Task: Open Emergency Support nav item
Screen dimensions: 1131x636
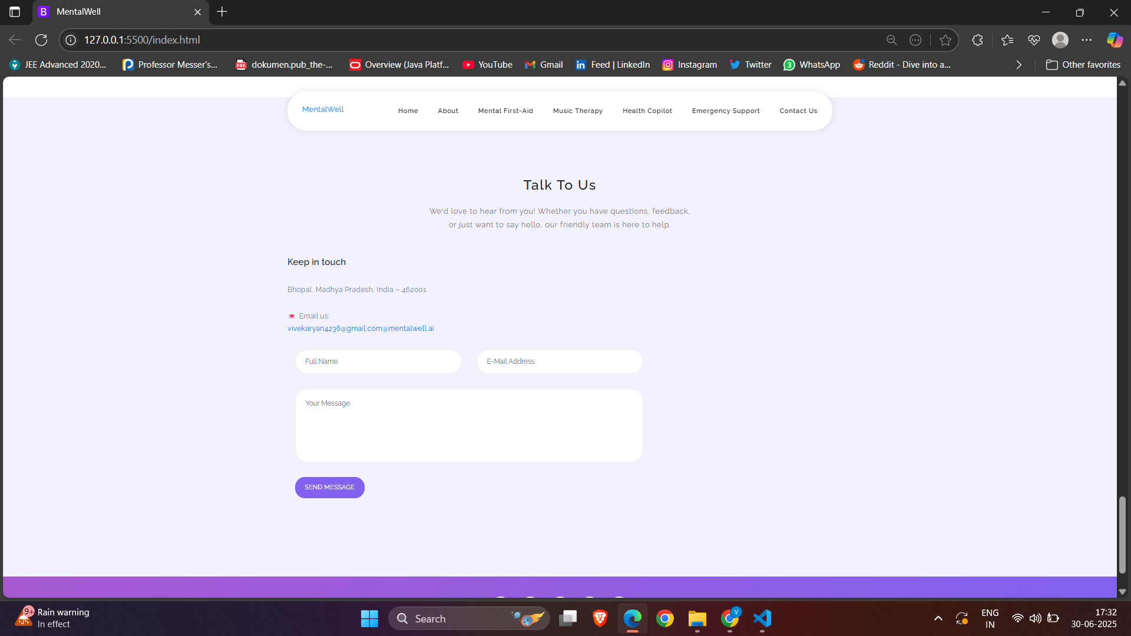Action: (x=725, y=111)
